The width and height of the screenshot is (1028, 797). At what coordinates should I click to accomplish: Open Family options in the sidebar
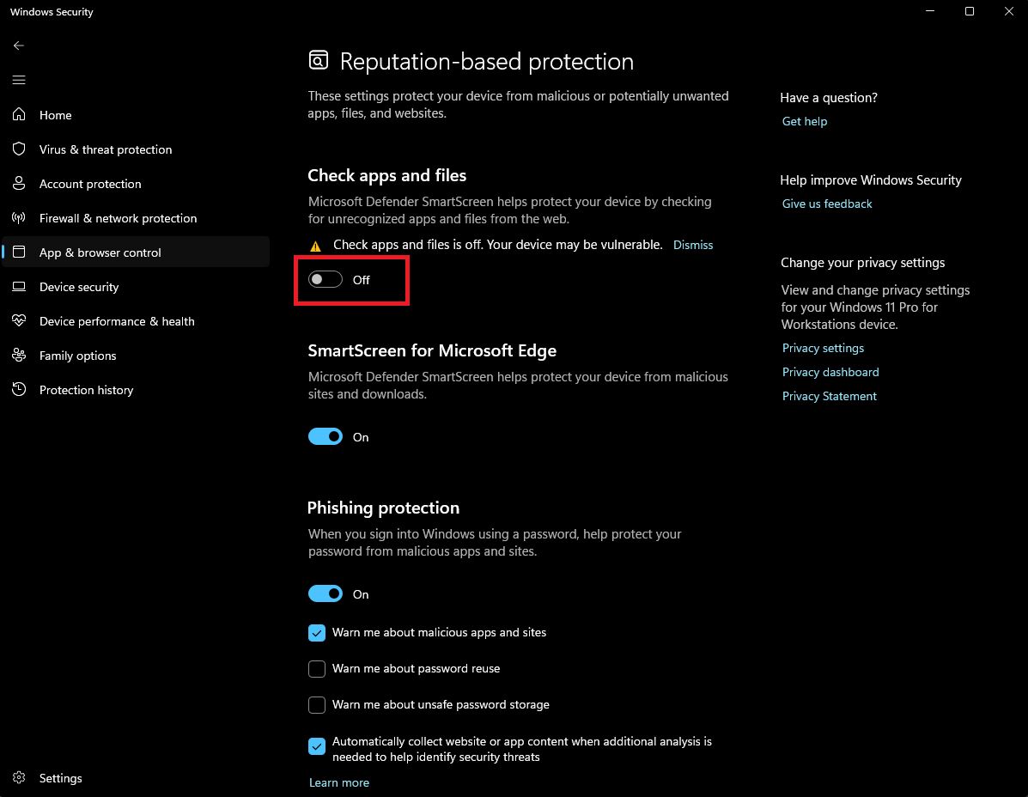coord(77,356)
